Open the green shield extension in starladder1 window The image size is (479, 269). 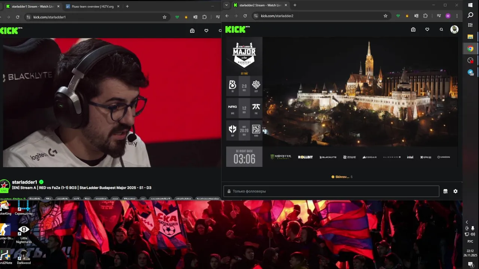click(x=177, y=17)
